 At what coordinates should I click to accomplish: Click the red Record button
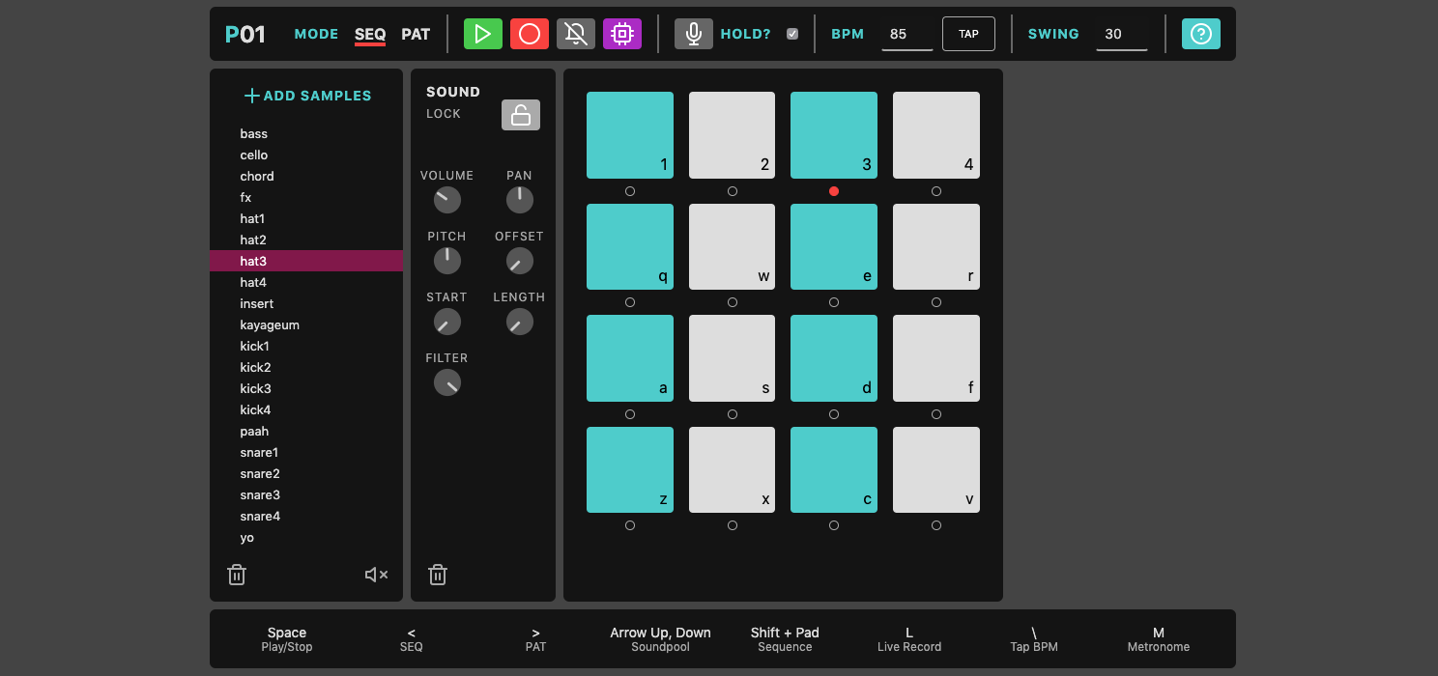(x=529, y=34)
